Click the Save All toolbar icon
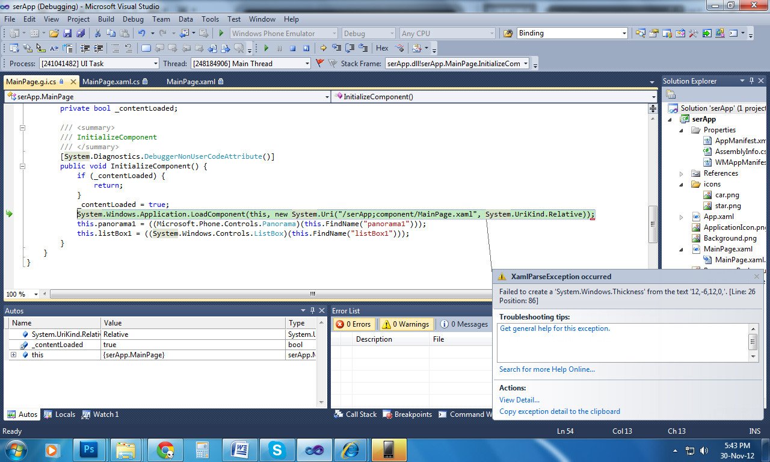The width and height of the screenshot is (770, 462). click(79, 34)
